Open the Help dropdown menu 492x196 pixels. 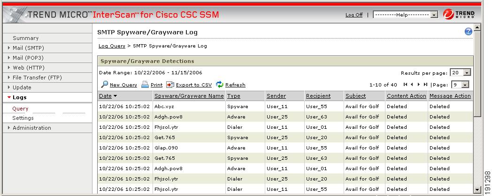point(406,15)
